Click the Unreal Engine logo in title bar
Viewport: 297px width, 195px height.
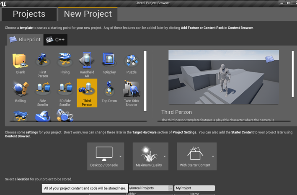[x=3, y=3]
